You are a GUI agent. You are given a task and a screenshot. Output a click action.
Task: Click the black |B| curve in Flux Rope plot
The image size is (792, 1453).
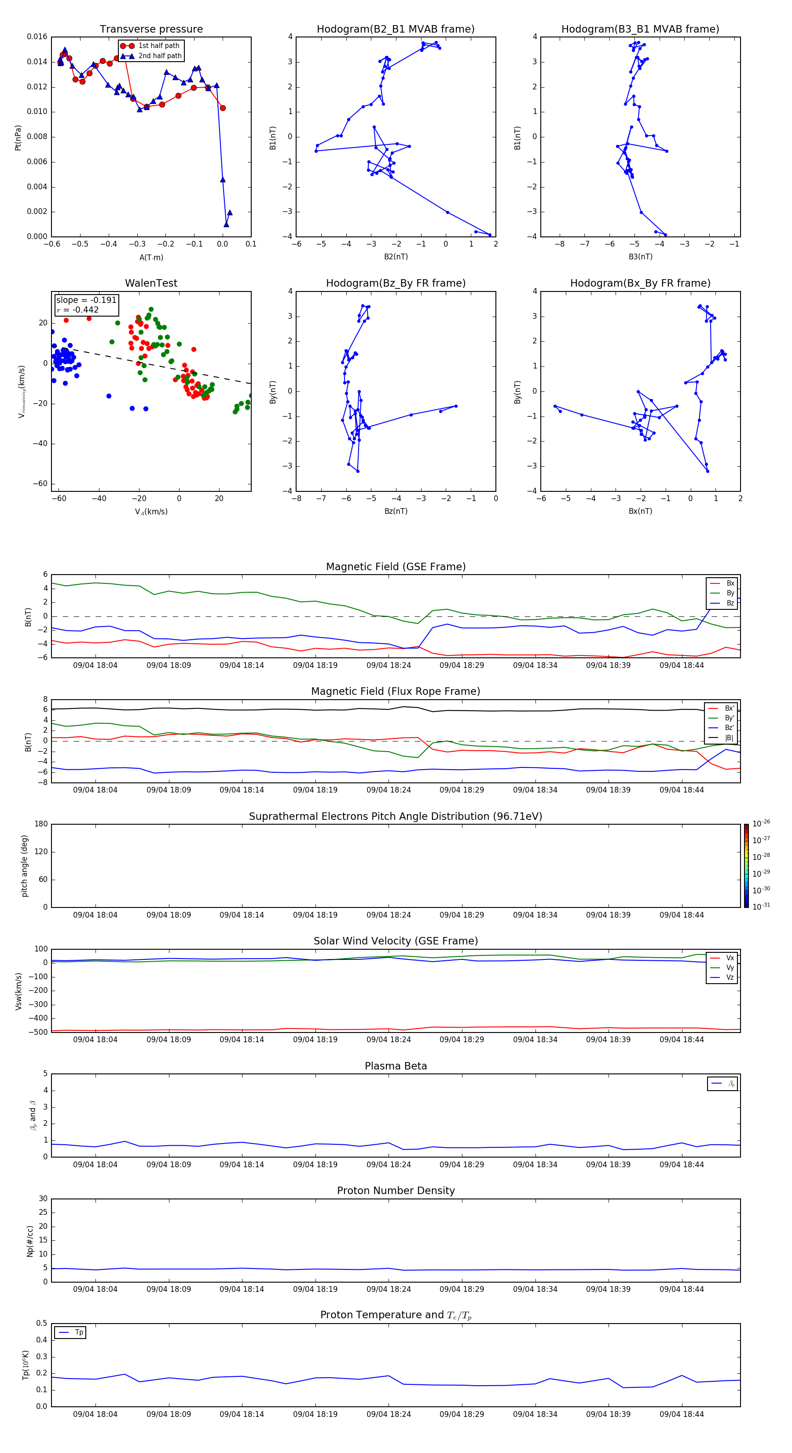tap(396, 710)
